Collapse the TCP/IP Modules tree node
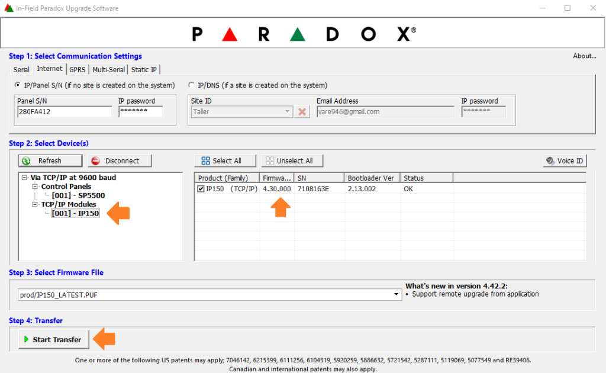Screen dimensions: 606x373 pos(35,204)
